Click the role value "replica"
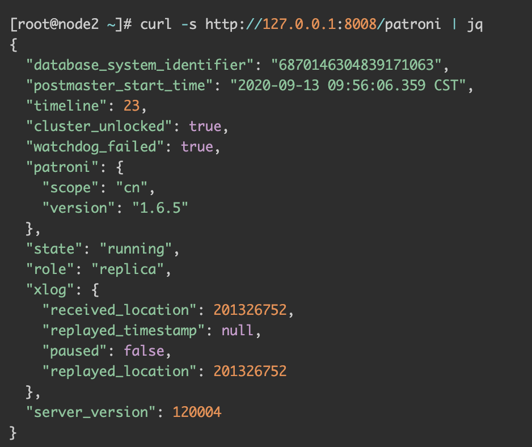 click(128, 269)
